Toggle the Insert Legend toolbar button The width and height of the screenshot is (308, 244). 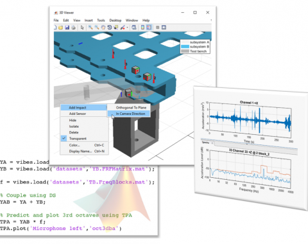[149, 28]
